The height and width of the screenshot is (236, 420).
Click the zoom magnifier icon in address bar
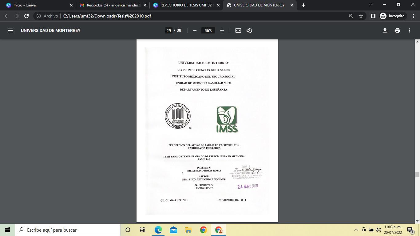(x=351, y=16)
